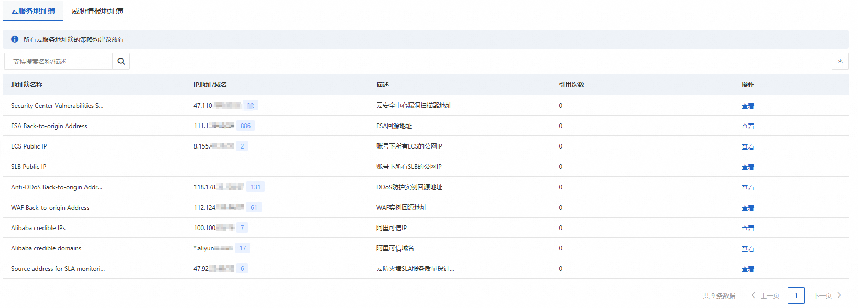Screen dimensions: 858x308
Task: Click 查看 for WAF Back-to-origin Address
Action: click(747, 208)
